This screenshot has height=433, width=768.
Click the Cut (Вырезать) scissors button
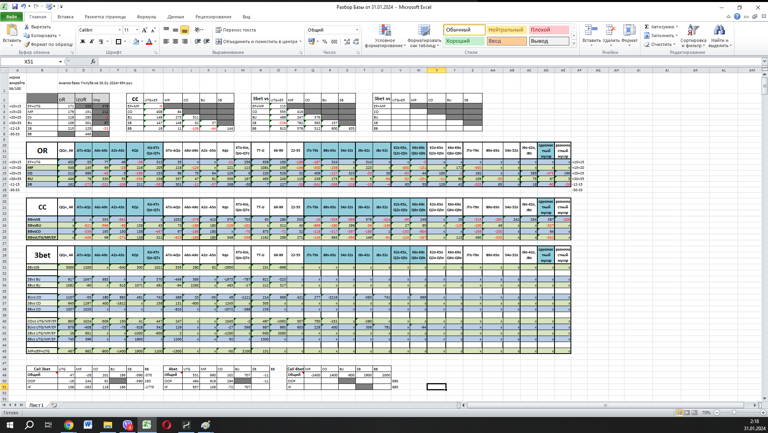[x=38, y=27]
